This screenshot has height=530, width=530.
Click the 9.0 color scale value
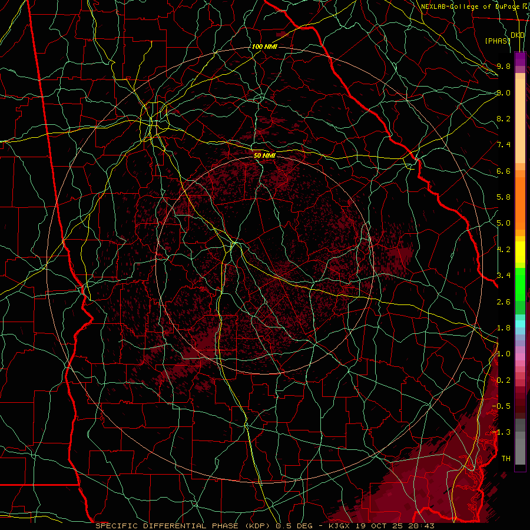[x=503, y=92]
